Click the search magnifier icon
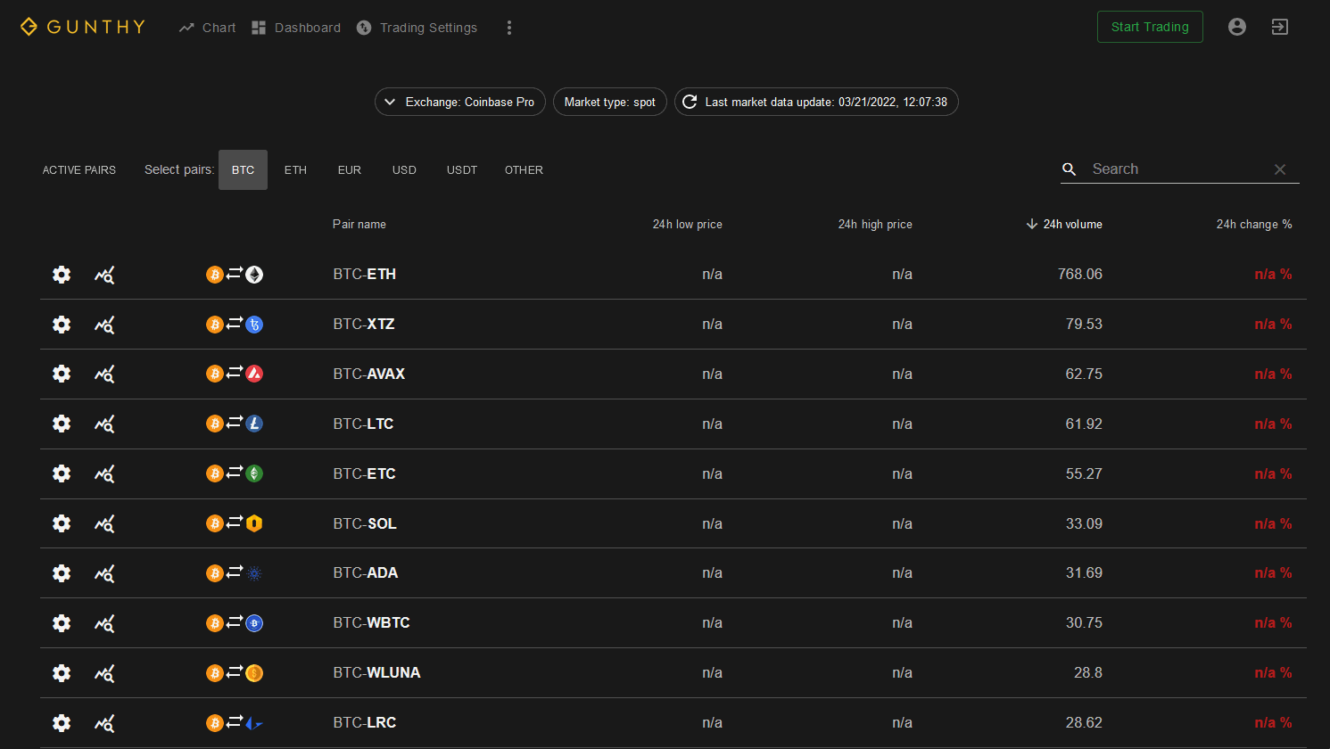This screenshot has width=1330, height=749. coord(1070,169)
